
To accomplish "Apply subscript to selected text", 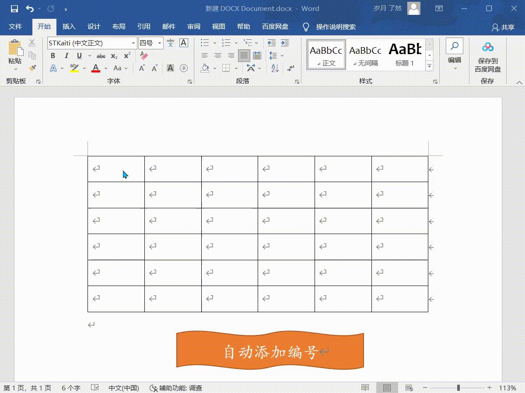I will coord(114,55).
